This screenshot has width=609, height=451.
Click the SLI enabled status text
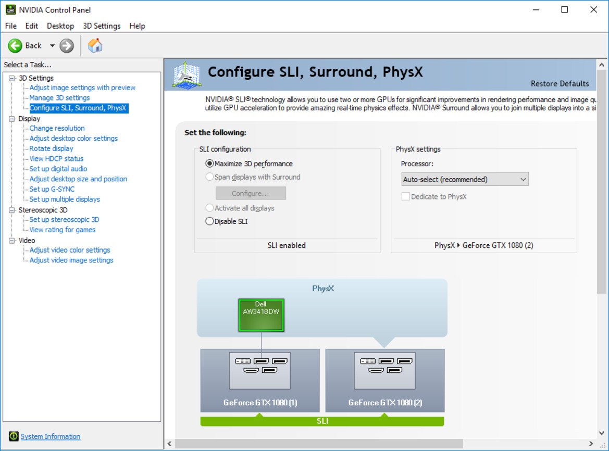tap(287, 245)
